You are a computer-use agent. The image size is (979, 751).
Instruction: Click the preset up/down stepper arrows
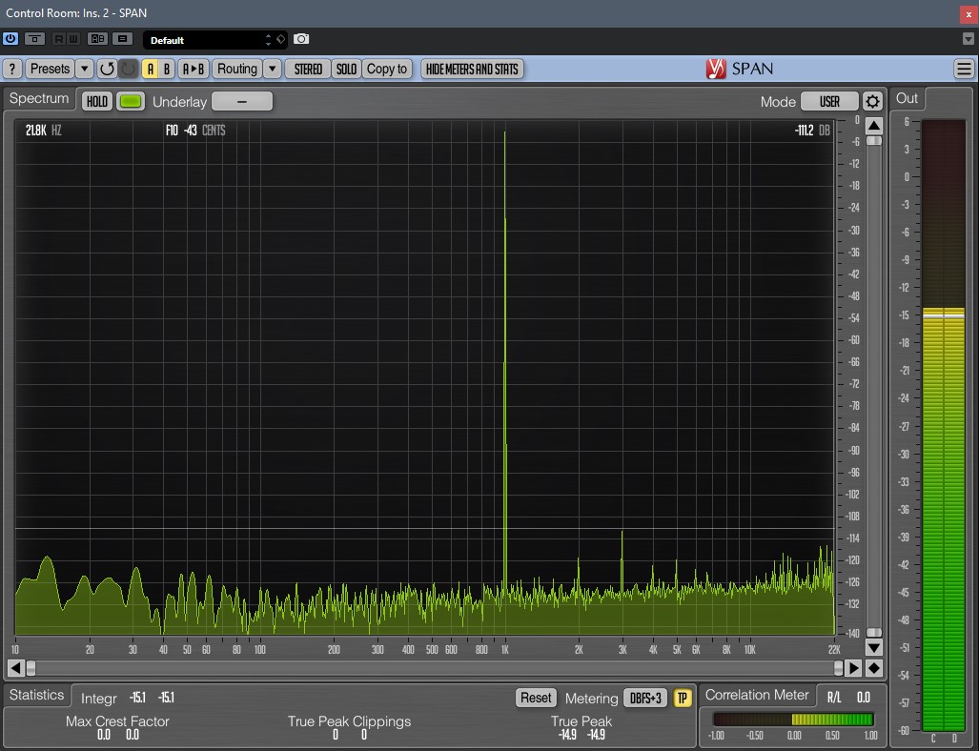(269, 40)
